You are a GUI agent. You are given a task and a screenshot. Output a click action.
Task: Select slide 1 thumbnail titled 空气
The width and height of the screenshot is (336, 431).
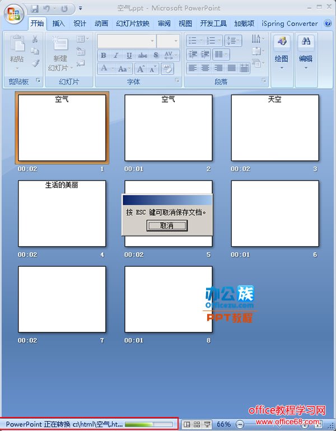(x=62, y=128)
